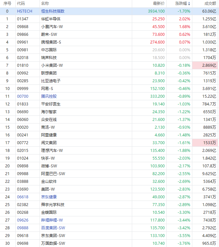This screenshot has height=247, width=219.
Task: Open the 06618 code link
Action: (x=23, y=197)
